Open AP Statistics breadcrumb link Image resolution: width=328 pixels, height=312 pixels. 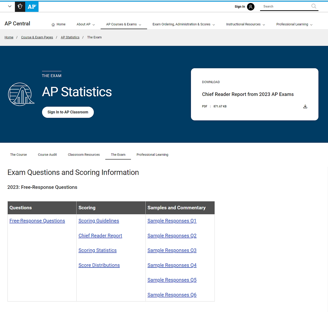[70, 37]
